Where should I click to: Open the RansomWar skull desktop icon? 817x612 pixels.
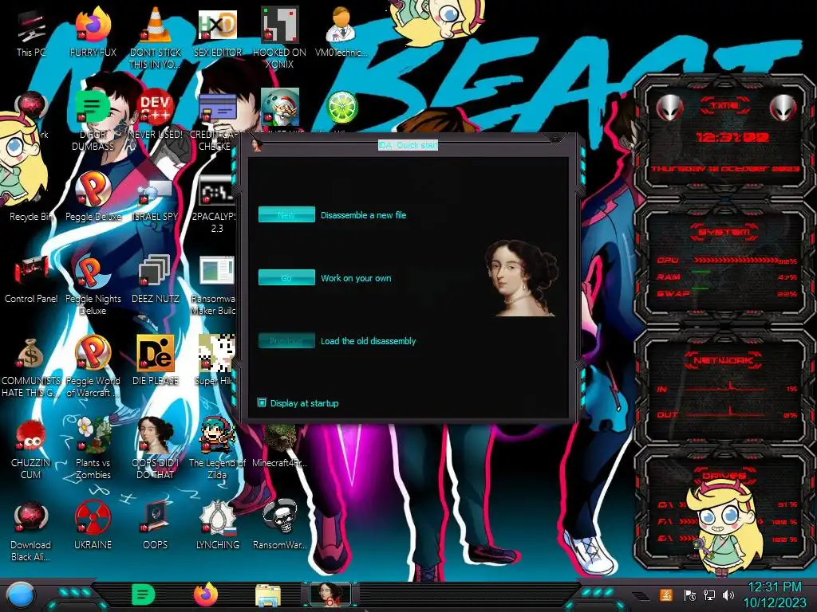(x=280, y=517)
